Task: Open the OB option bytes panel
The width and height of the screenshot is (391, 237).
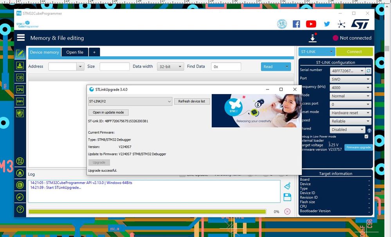Action: (20, 78)
